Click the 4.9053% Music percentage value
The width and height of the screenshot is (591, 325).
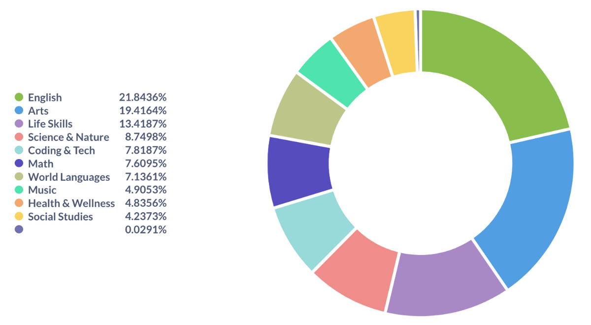(146, 190)
